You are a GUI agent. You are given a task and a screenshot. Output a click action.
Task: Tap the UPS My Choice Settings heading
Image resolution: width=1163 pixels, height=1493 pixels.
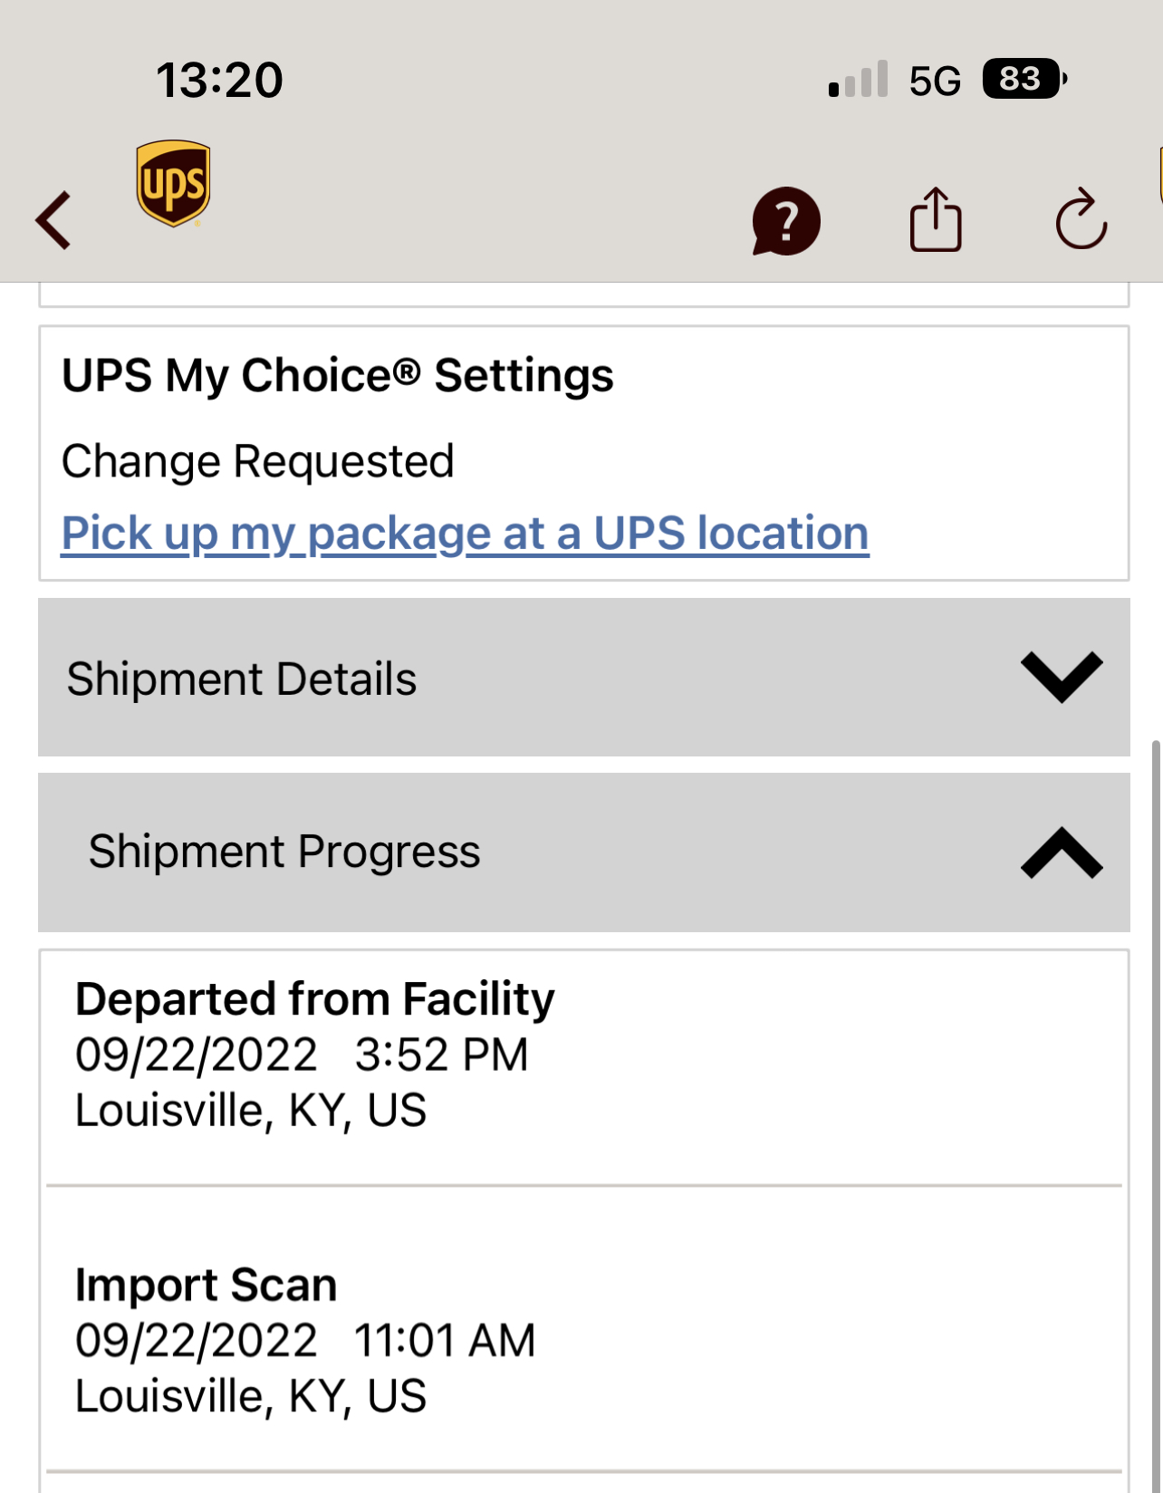coord(337,375)
